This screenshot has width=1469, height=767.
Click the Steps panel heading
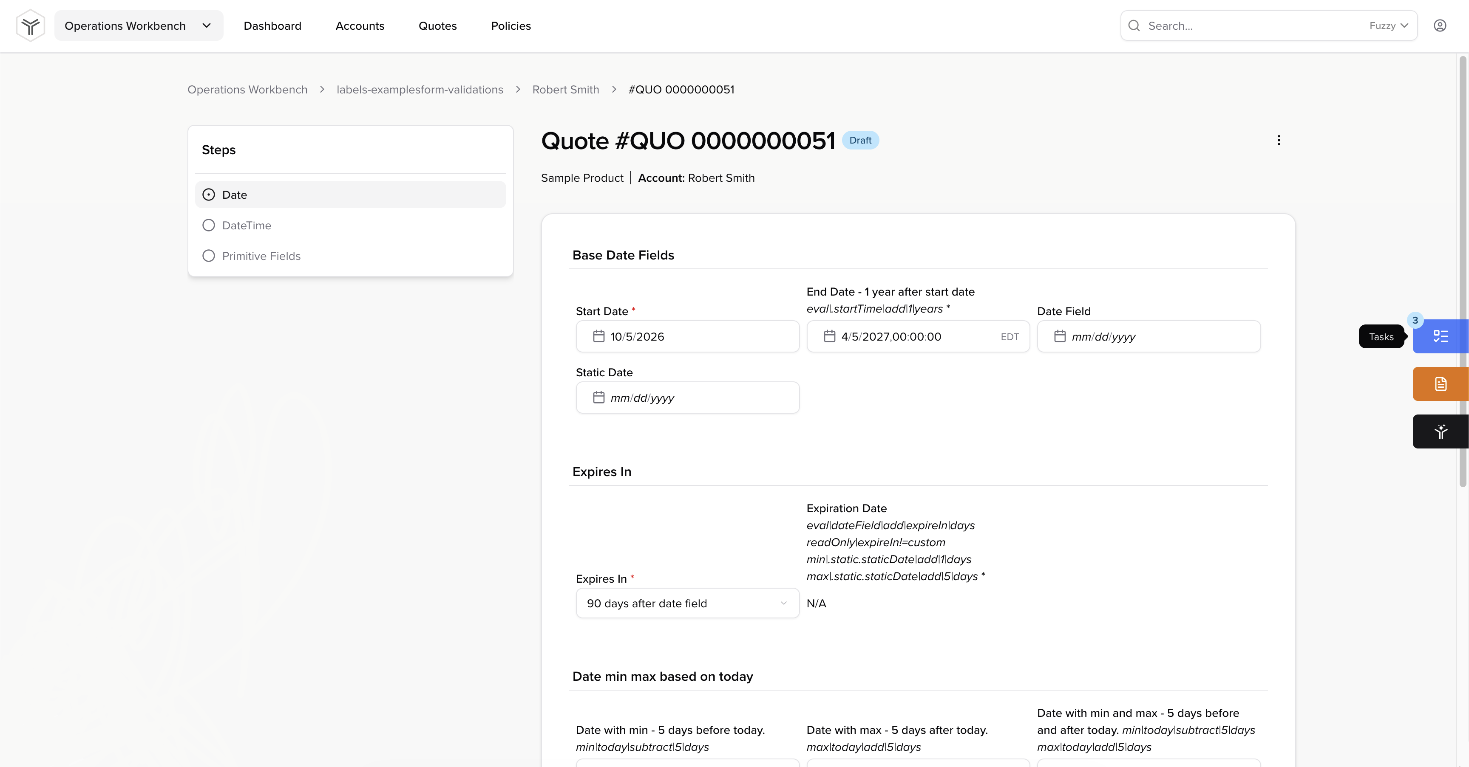coord(218,150)
